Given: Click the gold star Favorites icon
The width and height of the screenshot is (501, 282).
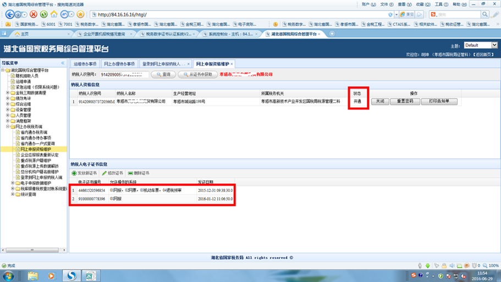Looking at the screenshot, I should click(80, 14).
